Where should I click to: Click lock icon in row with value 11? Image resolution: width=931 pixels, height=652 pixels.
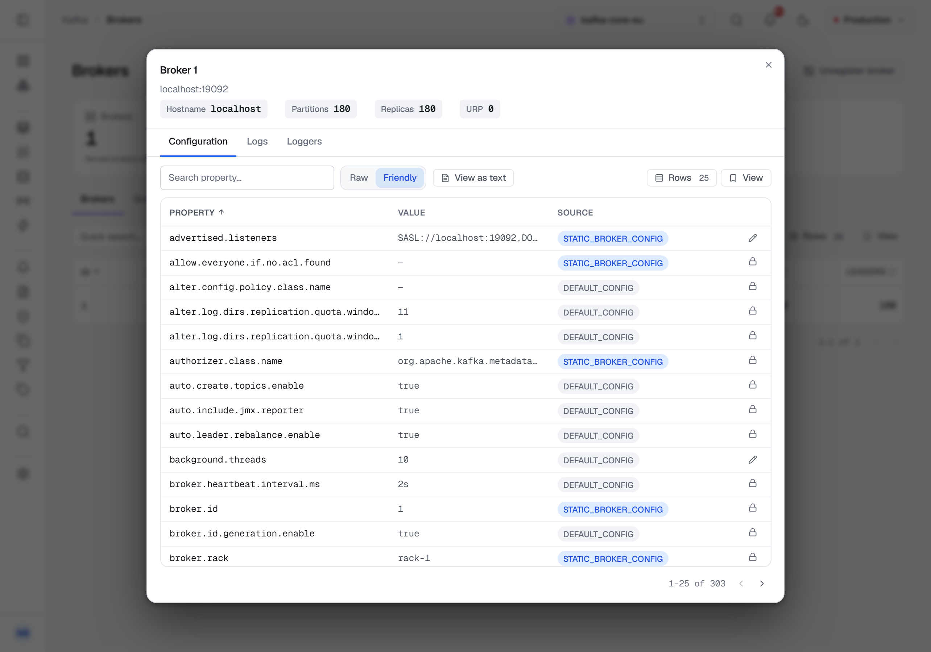752,311
